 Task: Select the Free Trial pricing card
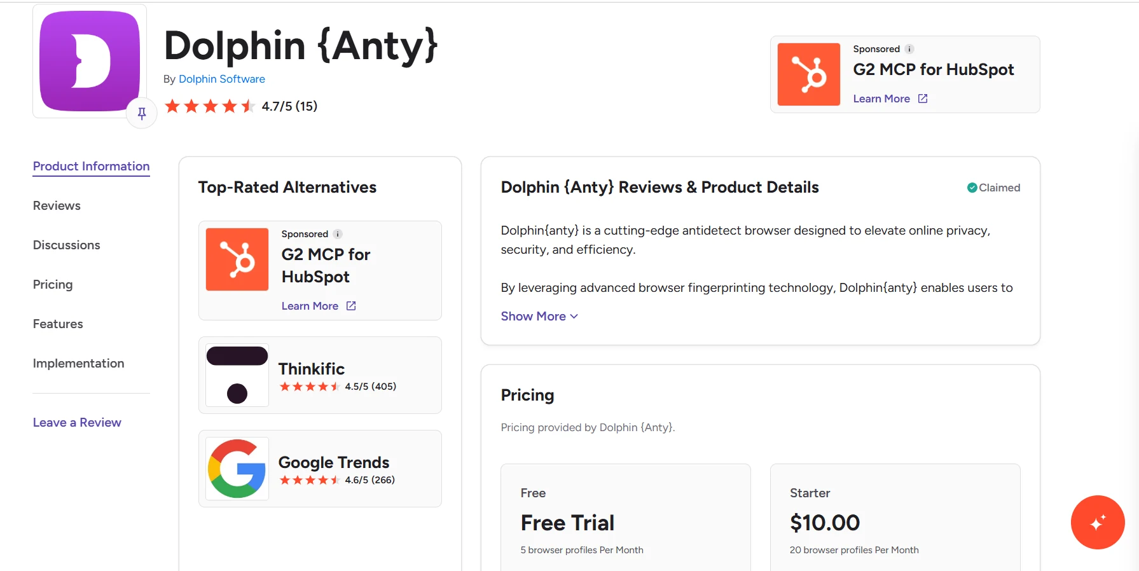(x=626, y=518)
